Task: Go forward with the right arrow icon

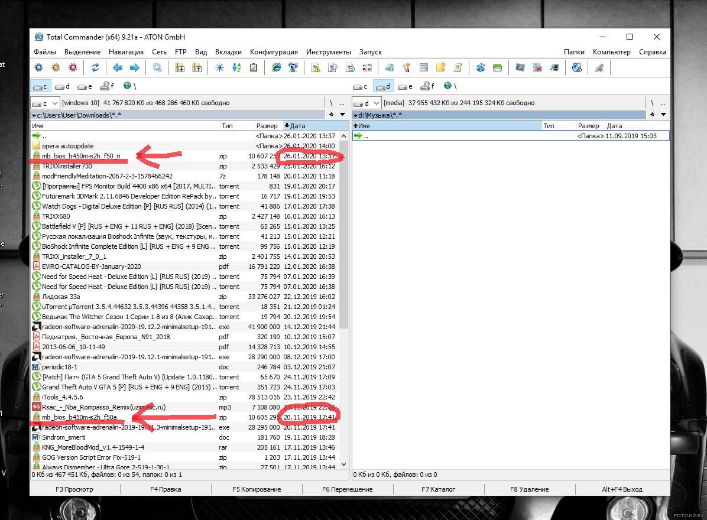Action: 135,67
